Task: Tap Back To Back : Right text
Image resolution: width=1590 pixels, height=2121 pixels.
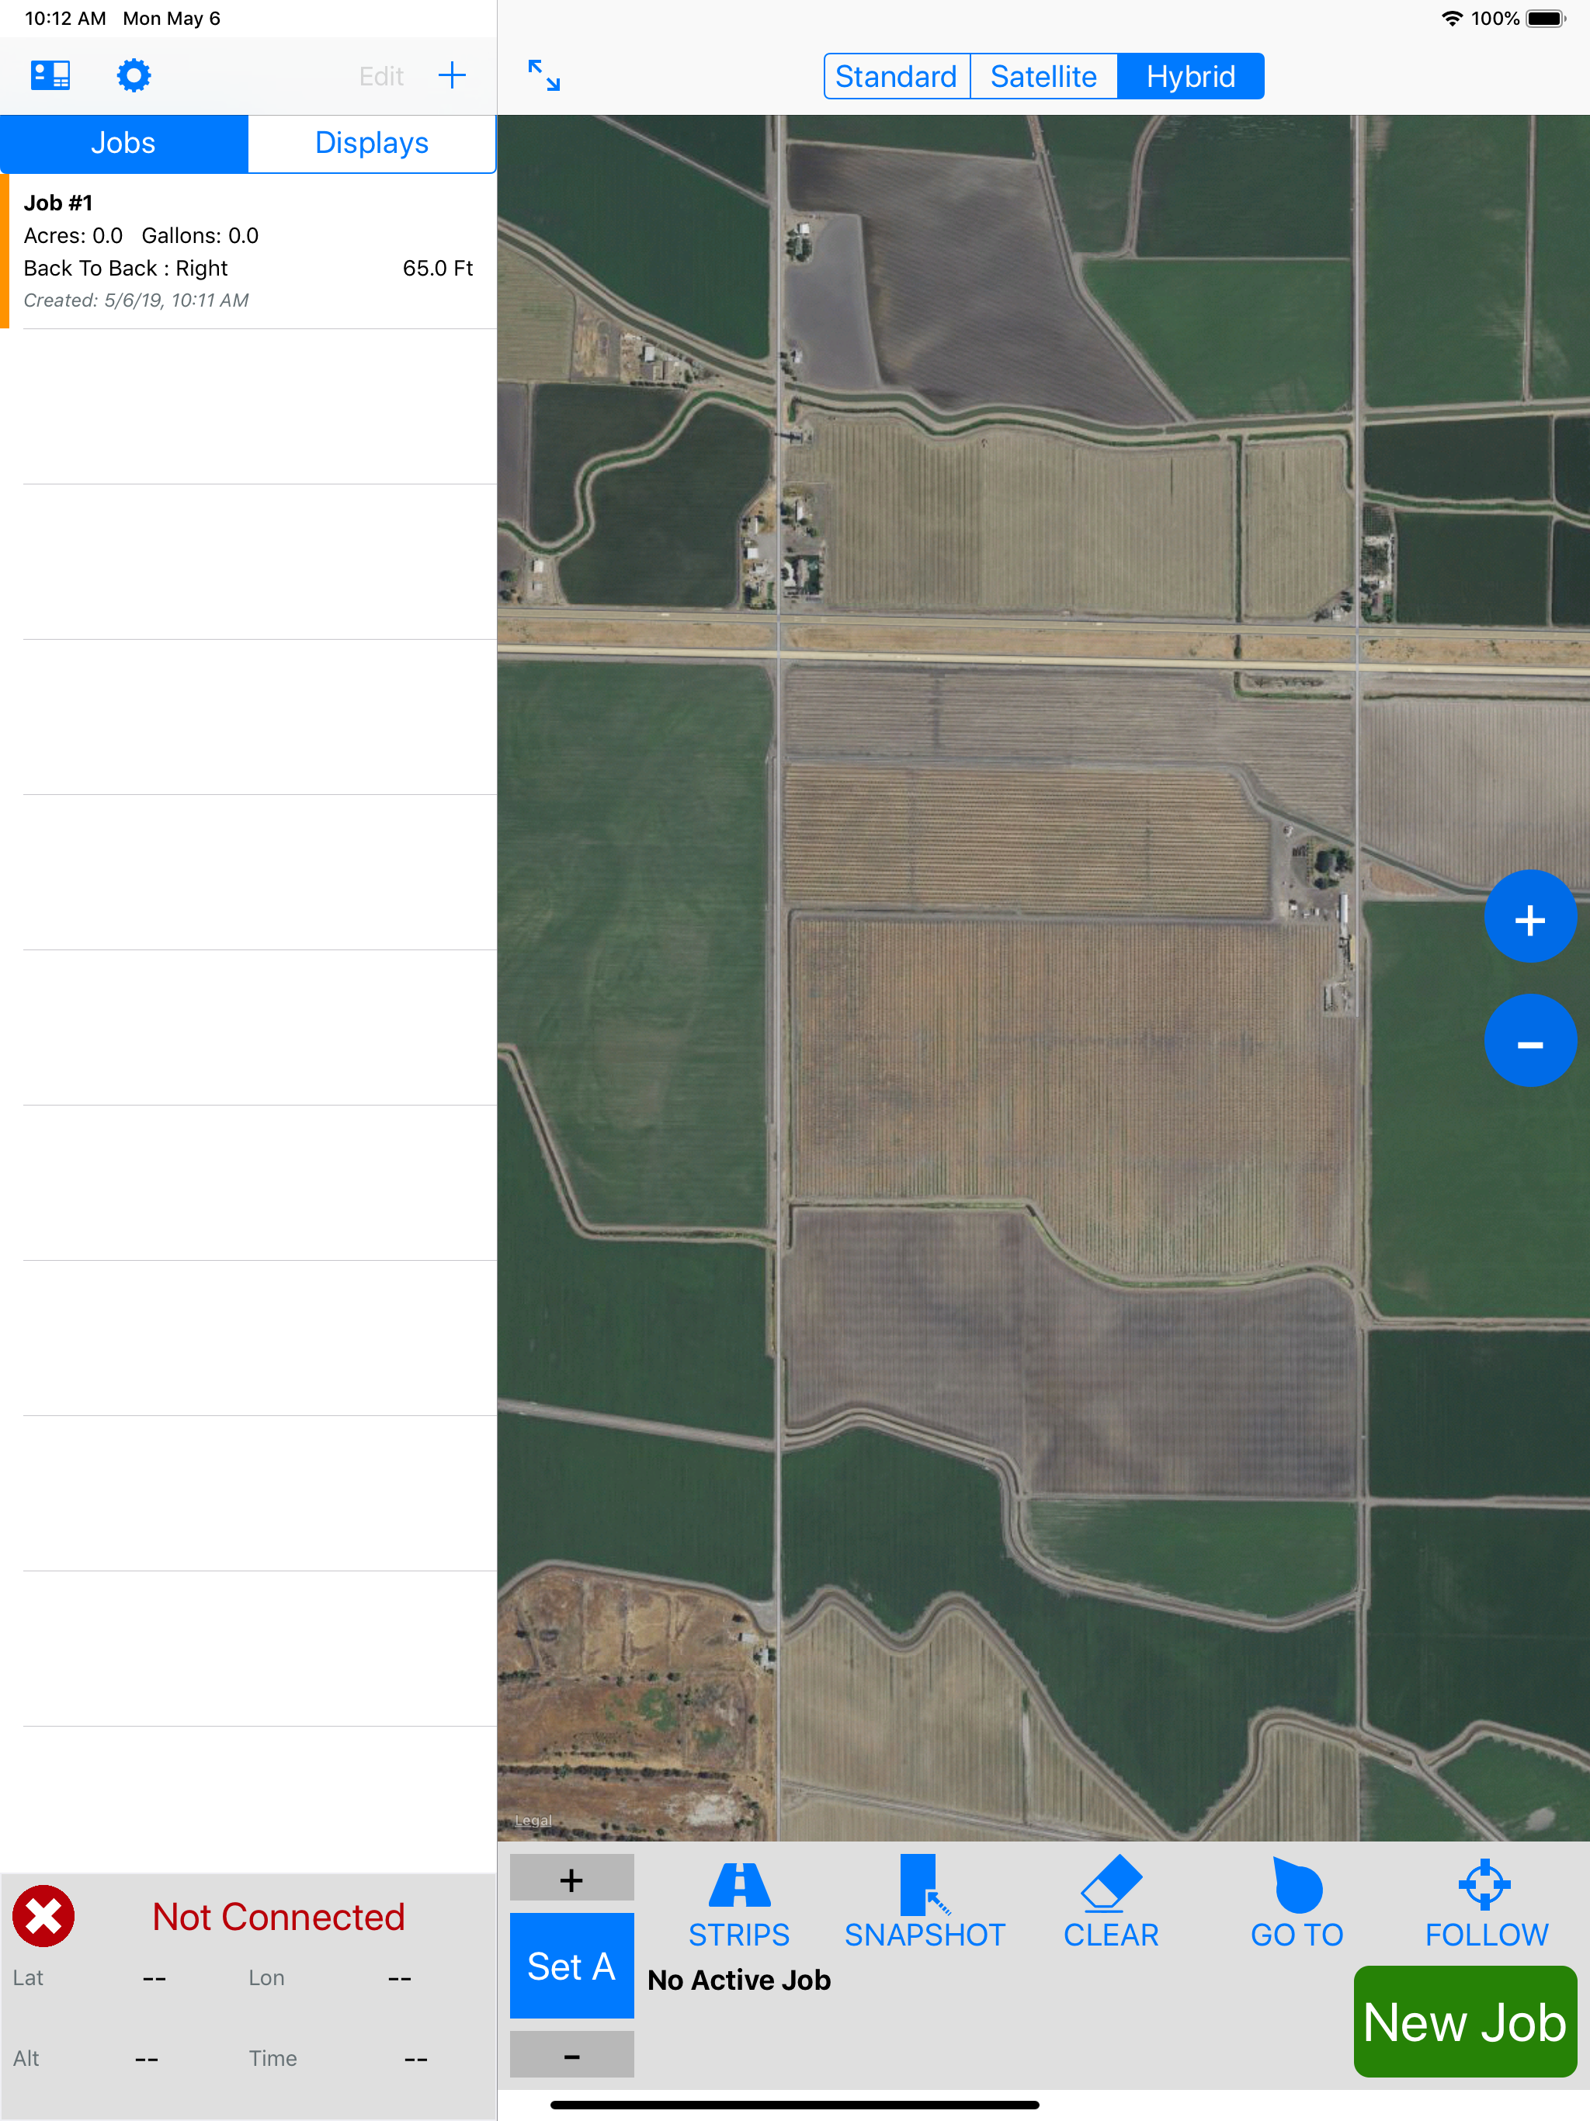Action: (x=126, y=269)
